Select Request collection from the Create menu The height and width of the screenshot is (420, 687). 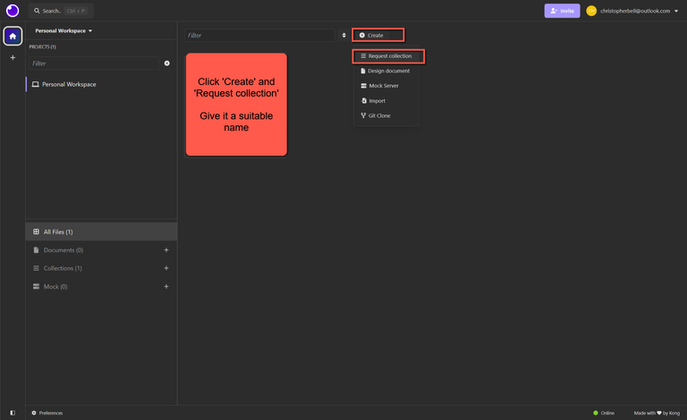[x=389, y=56]
